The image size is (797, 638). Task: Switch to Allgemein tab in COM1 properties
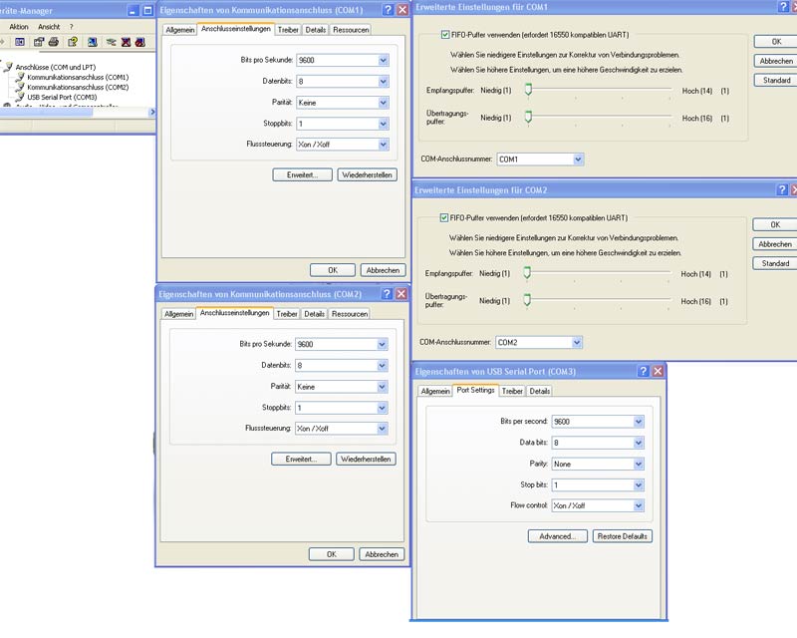180,30
